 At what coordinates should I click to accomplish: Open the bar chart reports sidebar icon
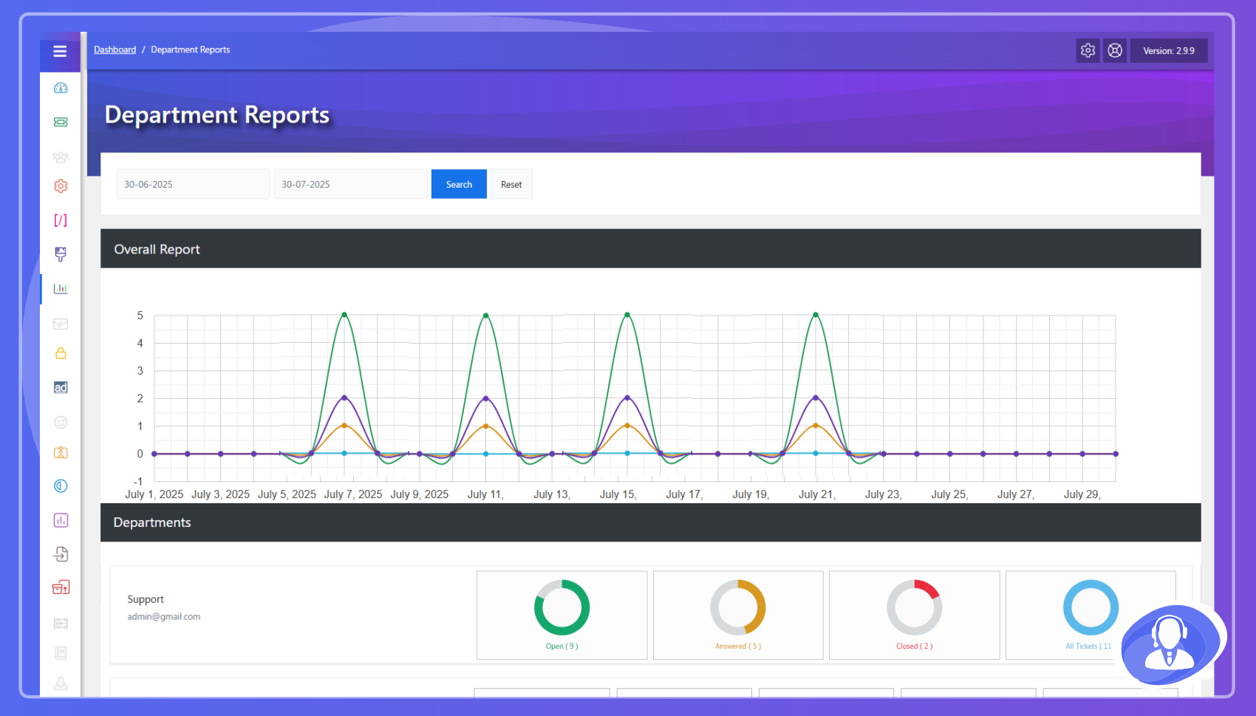coord(61,288)
